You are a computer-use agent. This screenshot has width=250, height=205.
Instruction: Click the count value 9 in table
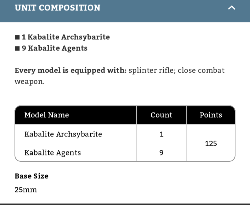point(161,153)
